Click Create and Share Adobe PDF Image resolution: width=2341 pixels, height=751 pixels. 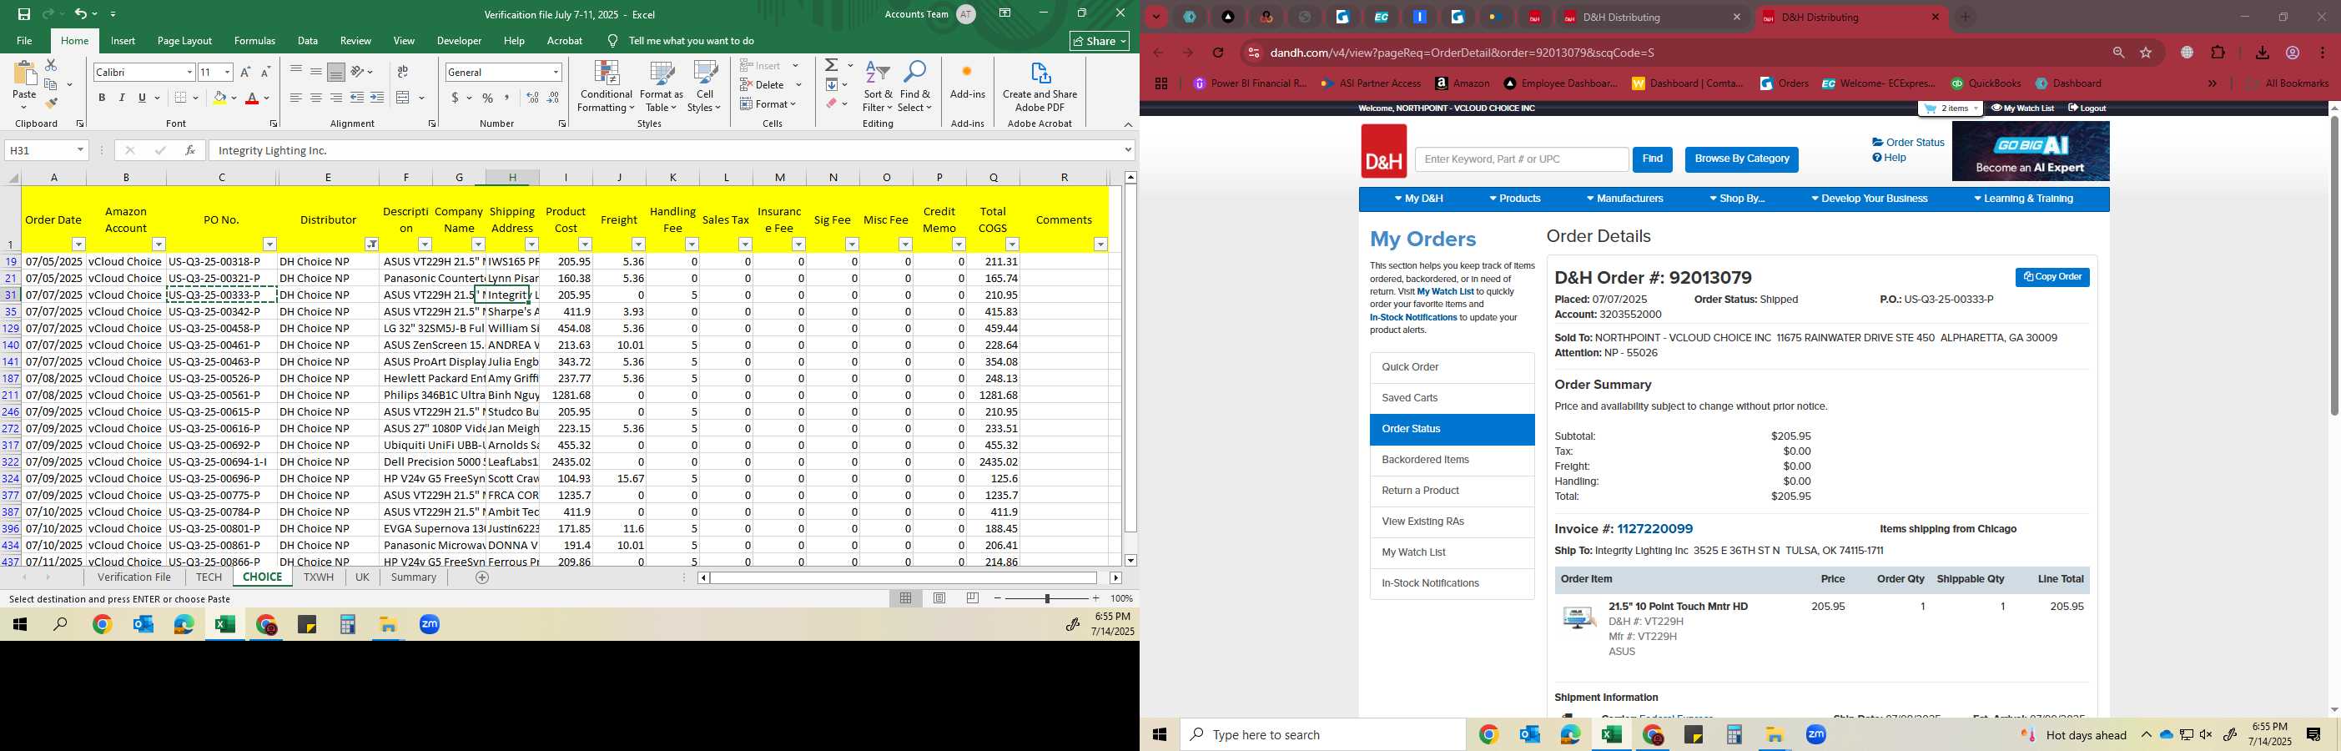1040,87
